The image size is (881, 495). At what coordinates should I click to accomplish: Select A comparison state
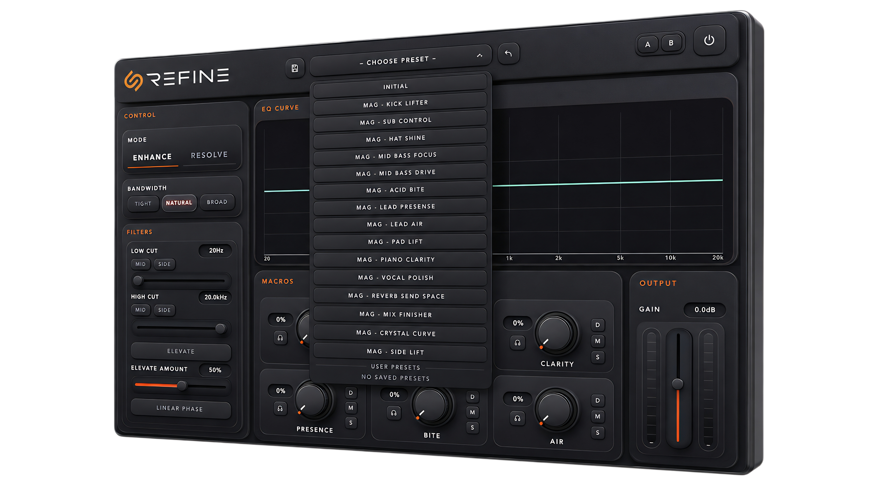tap(648, 44)
